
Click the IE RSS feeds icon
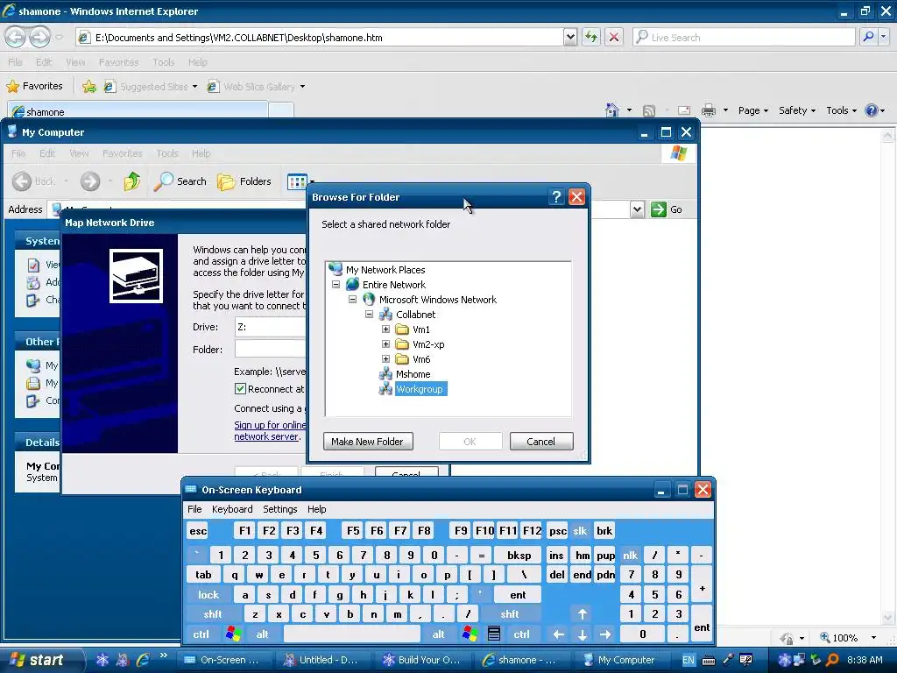tap(649, 110)
